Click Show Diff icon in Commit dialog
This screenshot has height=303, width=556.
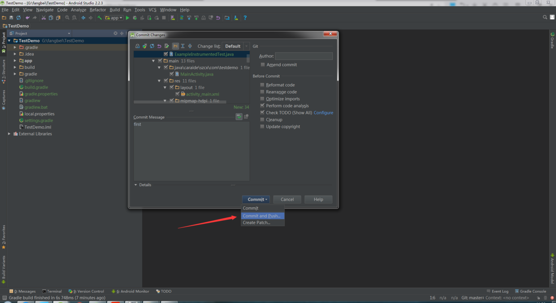(x=138, y=46)
